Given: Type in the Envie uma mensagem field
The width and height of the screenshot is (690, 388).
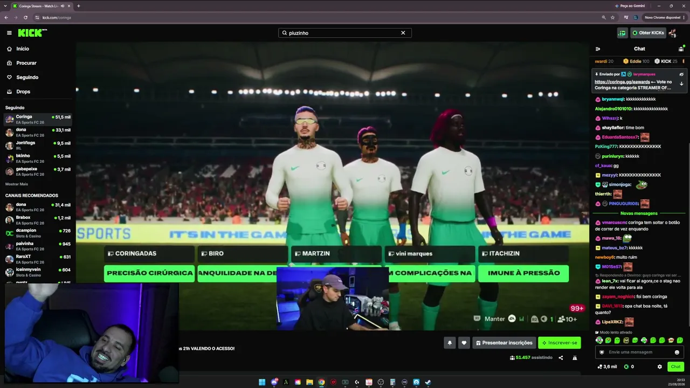Looking at the screenshot, I should click(639, 352).
